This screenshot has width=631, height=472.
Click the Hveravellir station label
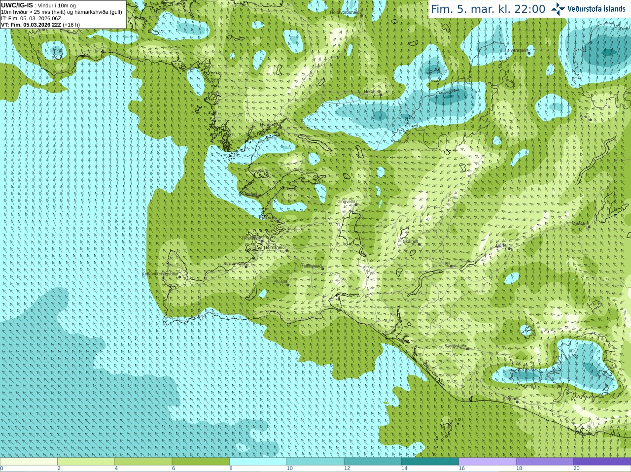click(518, 50)
